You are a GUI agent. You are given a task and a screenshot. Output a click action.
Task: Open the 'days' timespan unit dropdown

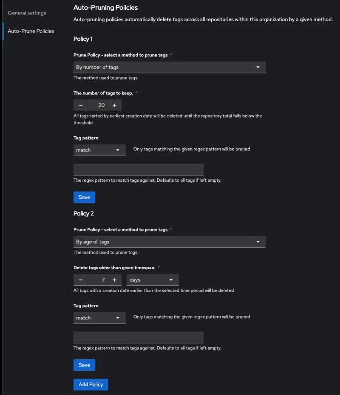tap(152, 279)
